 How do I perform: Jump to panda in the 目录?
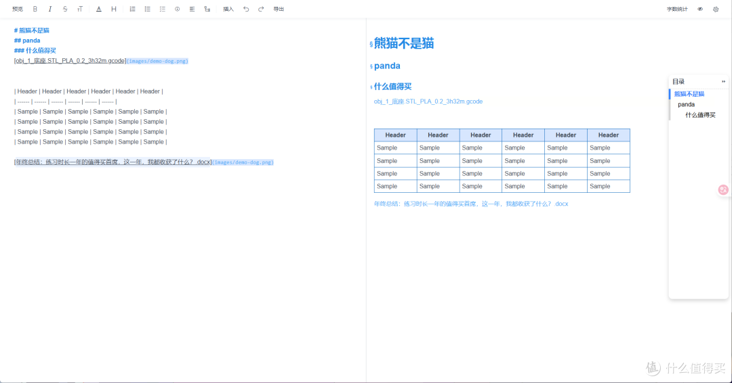tap(686, 104)
